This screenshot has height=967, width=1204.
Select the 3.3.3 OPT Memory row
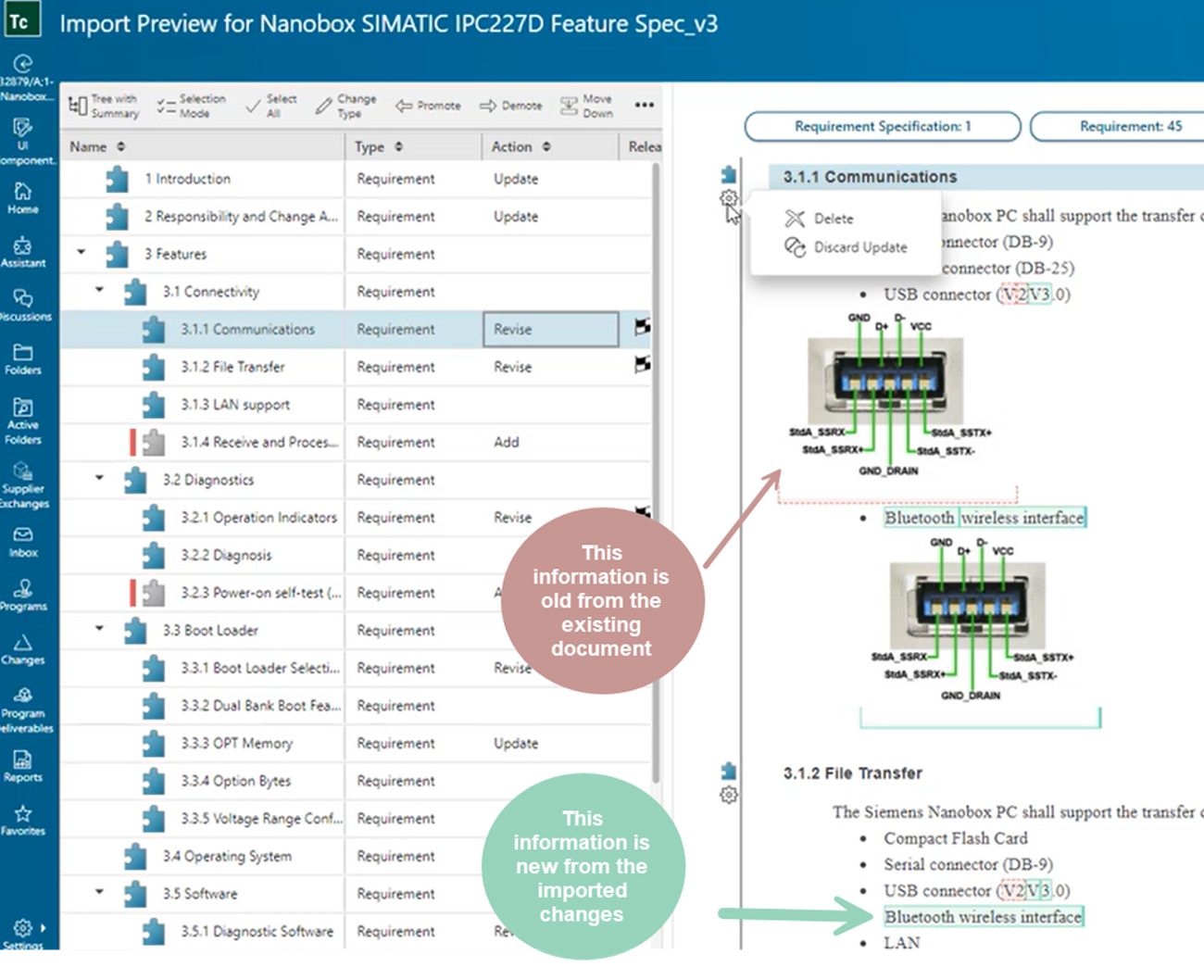pyautogui.click(x=357, y=743)
